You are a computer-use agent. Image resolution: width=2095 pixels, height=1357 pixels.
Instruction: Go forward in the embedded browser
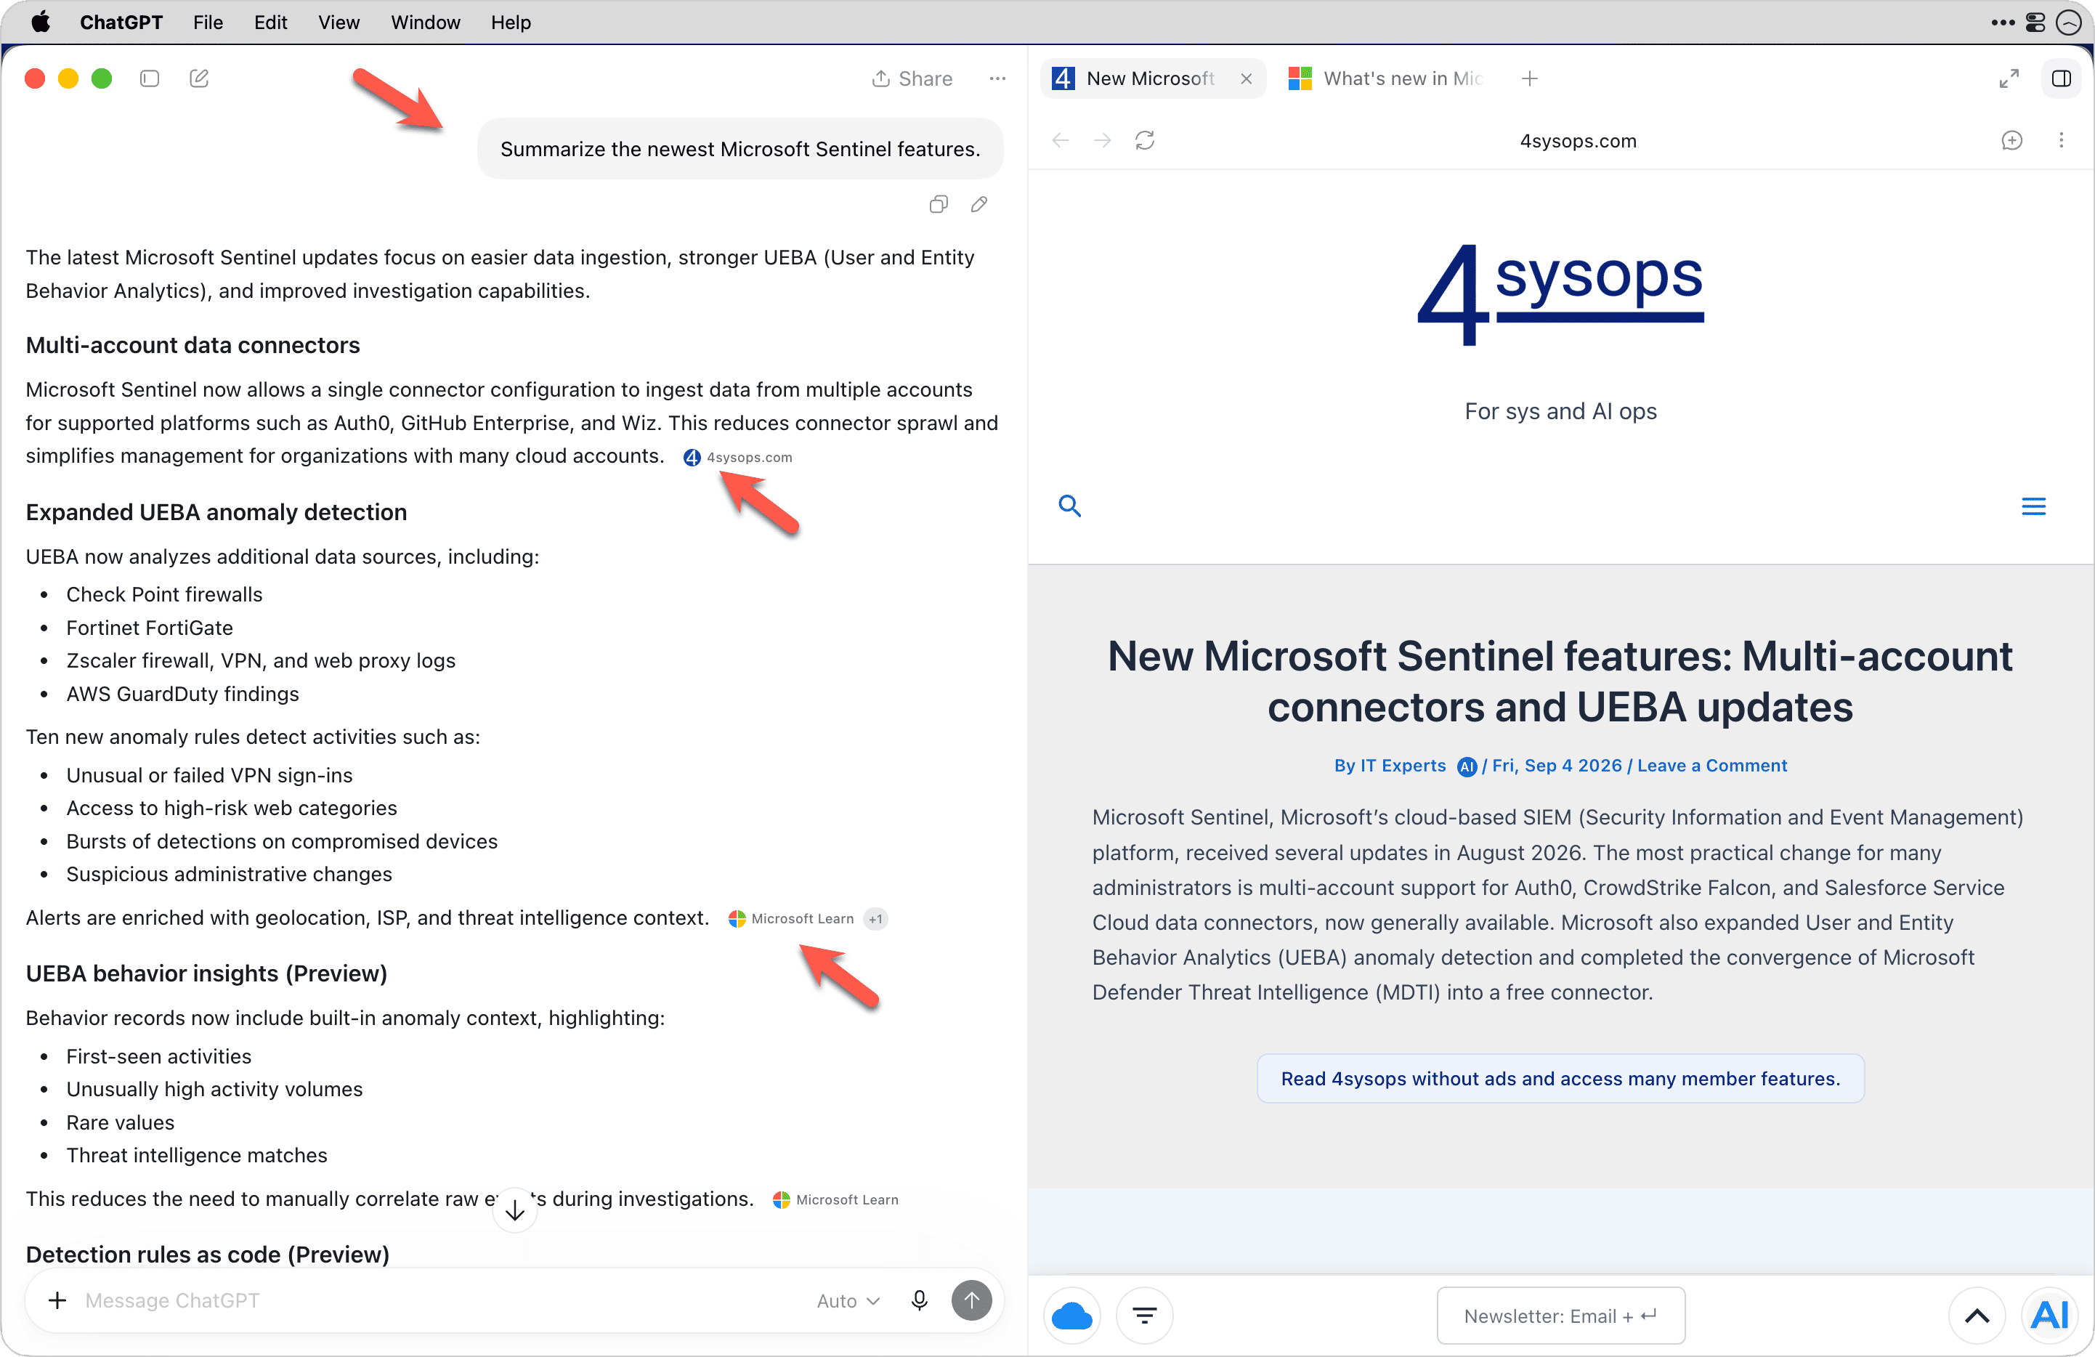coord(1102,140)
